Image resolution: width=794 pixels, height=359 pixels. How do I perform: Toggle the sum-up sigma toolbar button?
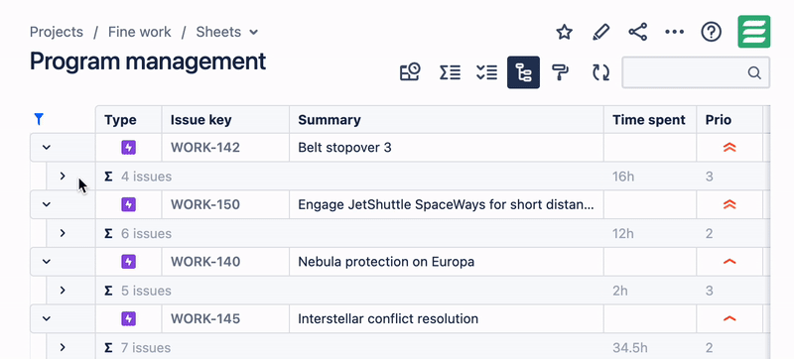pyautogui.click(x=450, y=72)
